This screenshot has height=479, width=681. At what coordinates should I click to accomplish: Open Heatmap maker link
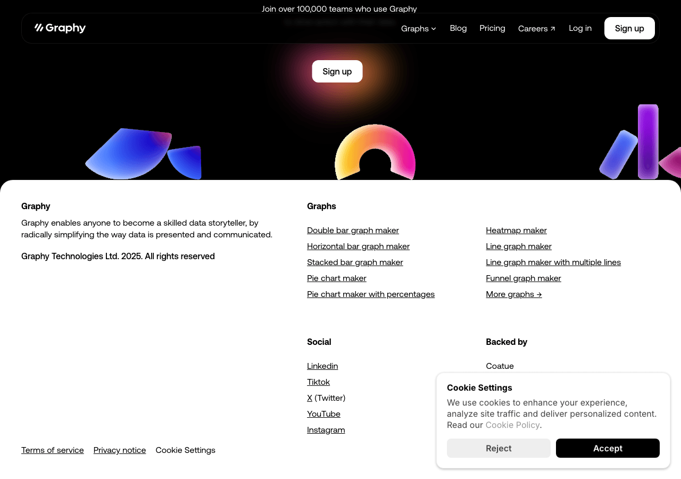516,230
